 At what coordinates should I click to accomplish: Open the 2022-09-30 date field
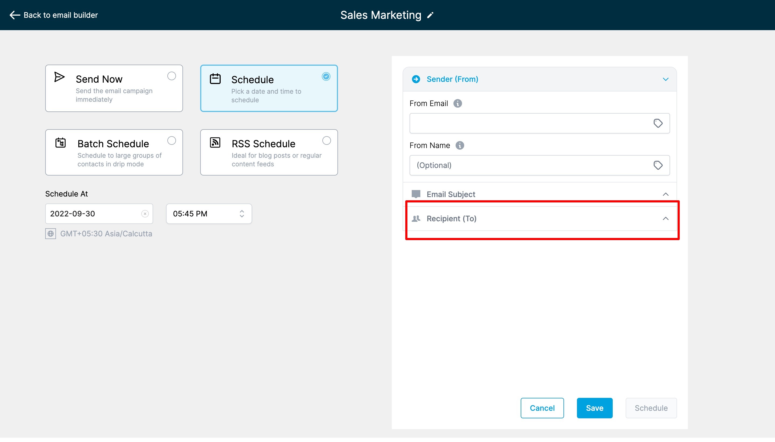tap(91, 214)
